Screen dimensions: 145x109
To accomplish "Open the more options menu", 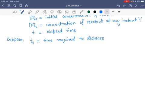I will (x=142, y=6).
